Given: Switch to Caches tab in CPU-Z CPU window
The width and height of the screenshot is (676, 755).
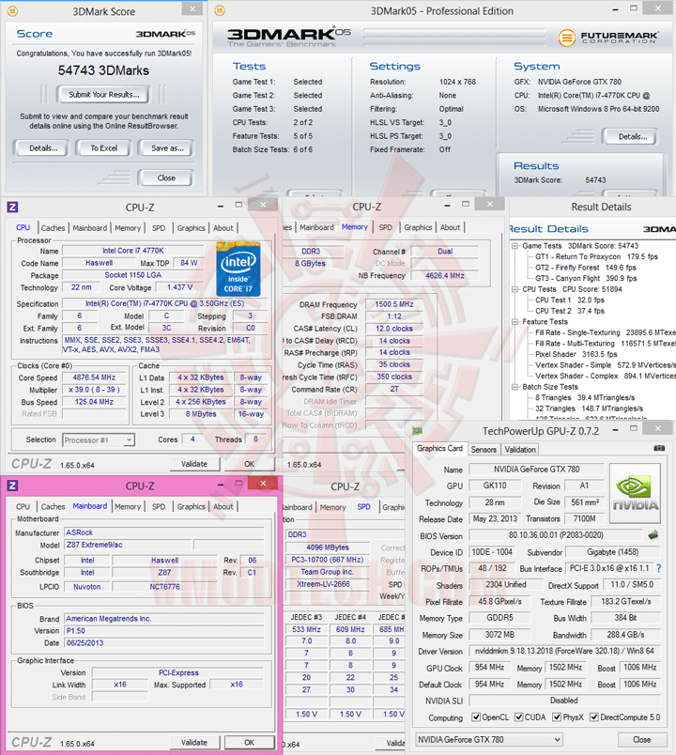Looking at the screenshot, I should [53, 228].
